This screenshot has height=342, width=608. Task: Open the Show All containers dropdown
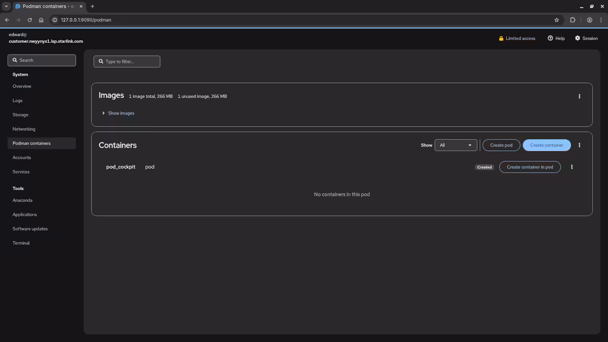coord(455,145)
